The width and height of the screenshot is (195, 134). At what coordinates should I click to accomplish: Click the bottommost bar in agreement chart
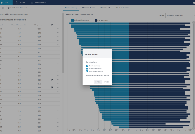click(x=151, y=127)
